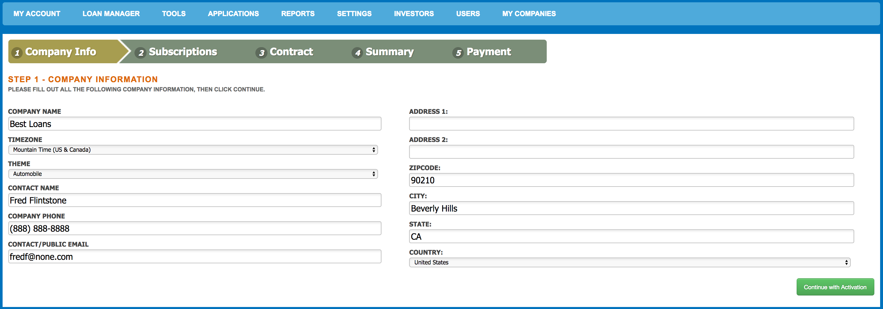This screenshot has height=309, width=883.
Task: Jump to the Payment step
Action: [x=489, y=52]
